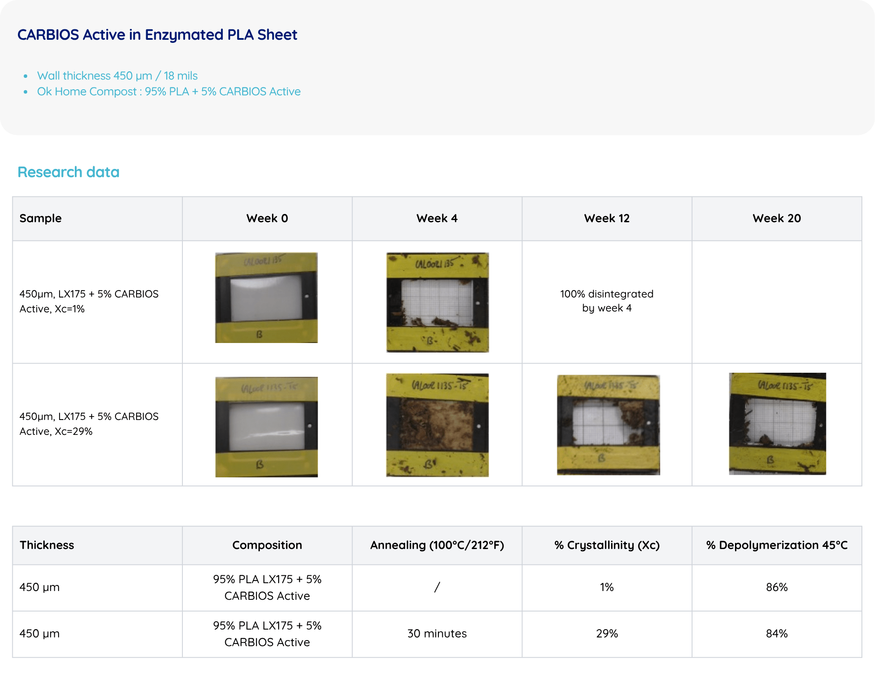Open Week 0 photo of Xc=29% sample
Image resolution: width=875 pixels, height=700 pixels.
pyautogui.click(x=266, y=427)
